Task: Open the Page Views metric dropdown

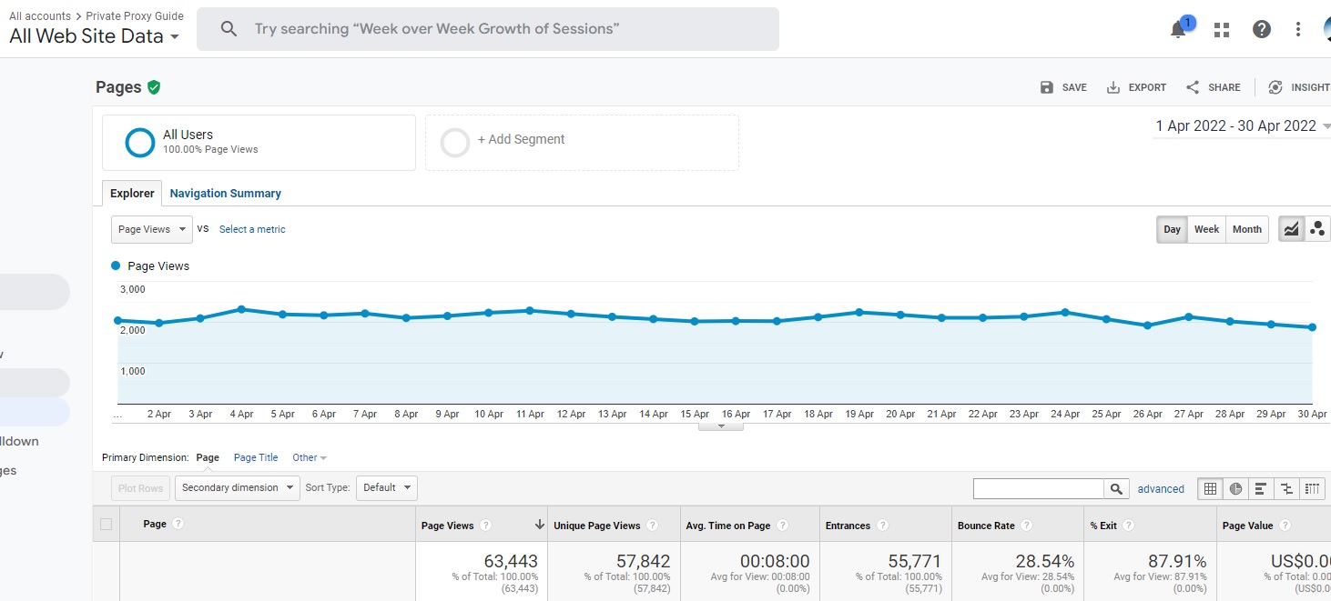Action: (x=152, y=229)
